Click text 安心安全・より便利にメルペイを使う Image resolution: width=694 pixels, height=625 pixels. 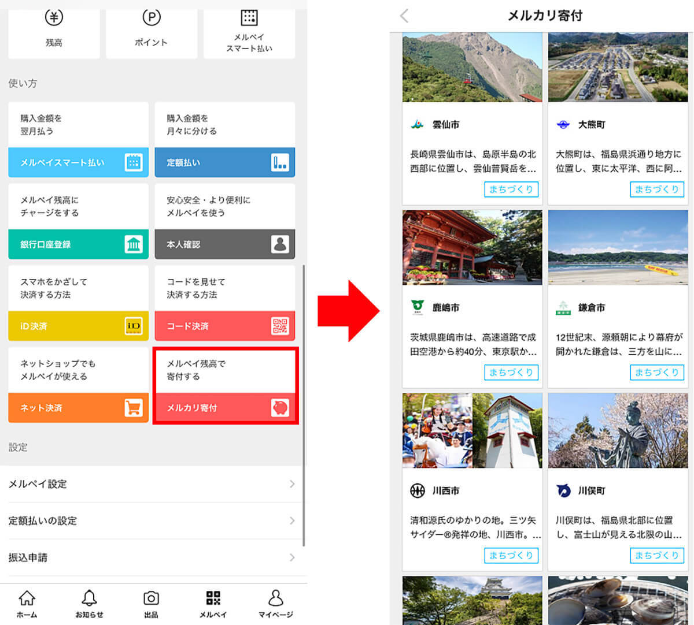(208, 206)
